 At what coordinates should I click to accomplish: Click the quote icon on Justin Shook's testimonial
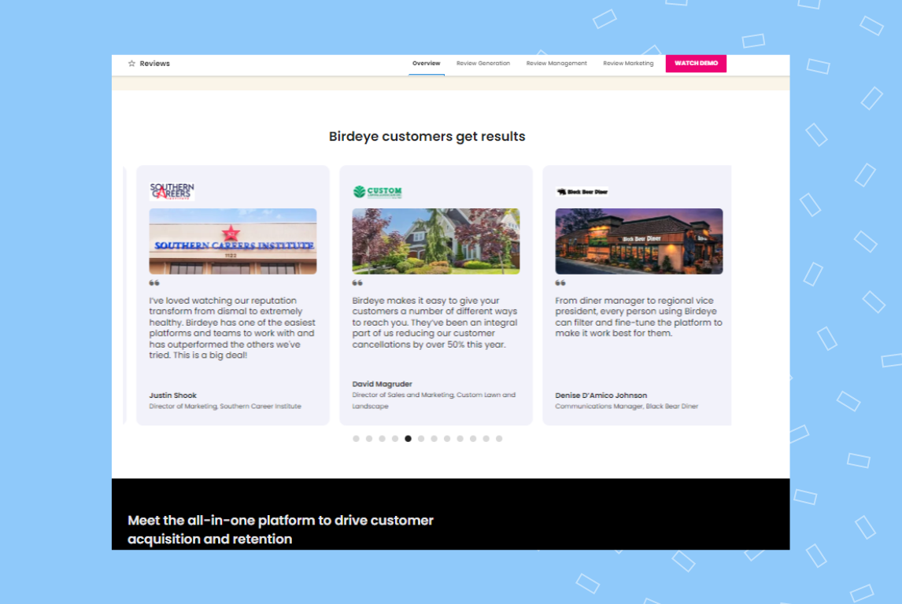[154, 281]
